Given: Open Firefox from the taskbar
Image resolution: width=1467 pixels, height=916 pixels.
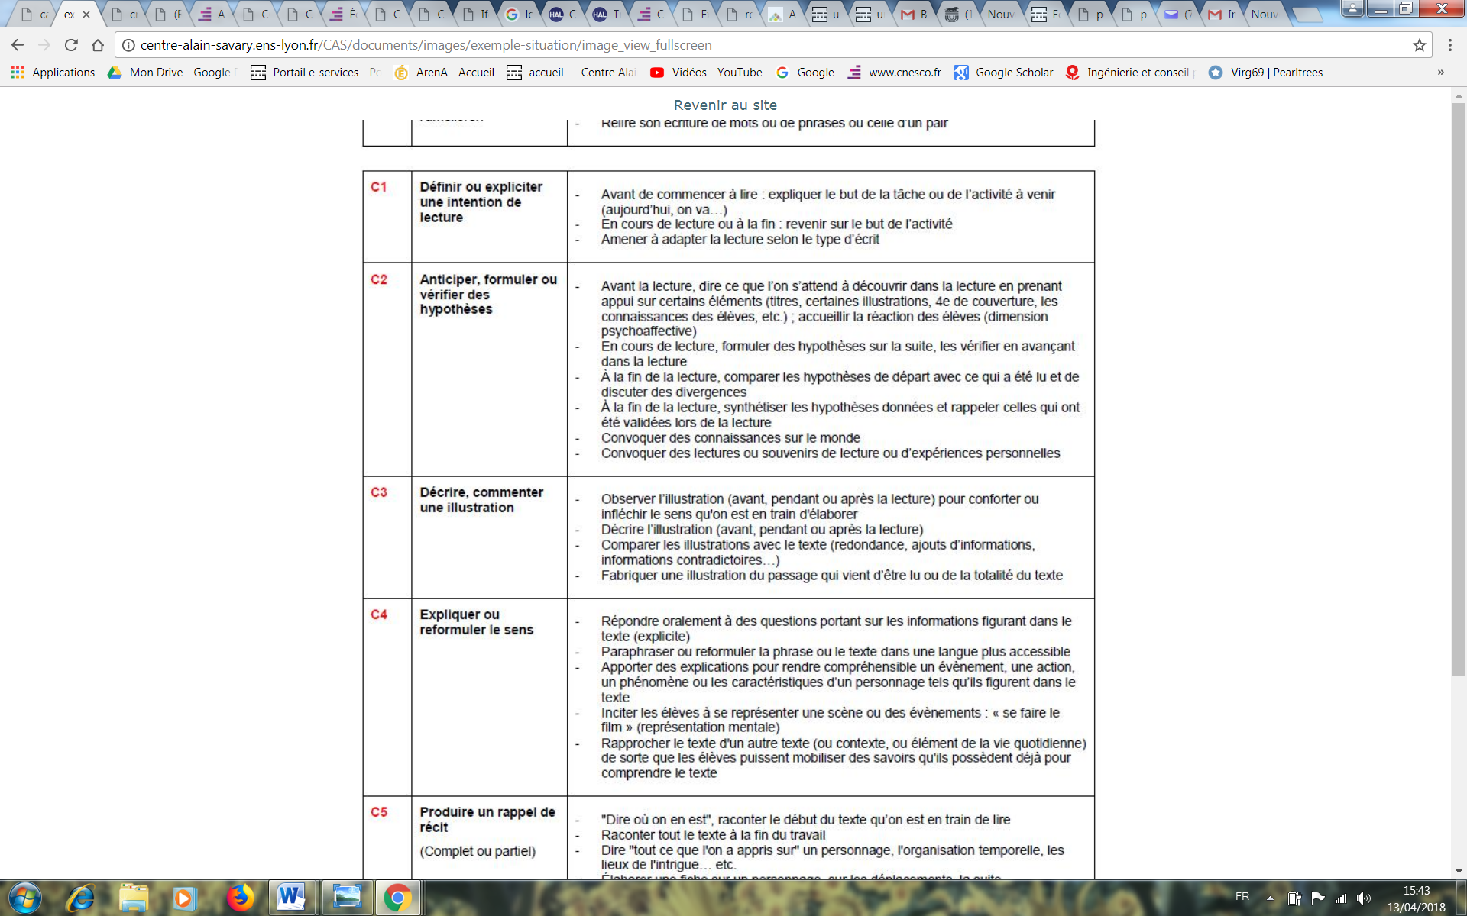Looking at the screenshot, I should click(x=241, y=897).
